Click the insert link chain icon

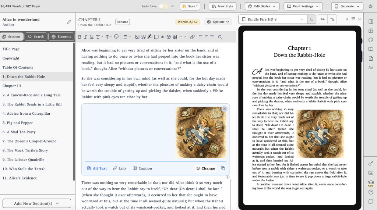192,37
